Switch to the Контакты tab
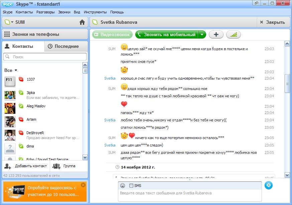This screenshot has height=205, width=292. [23, 46]
